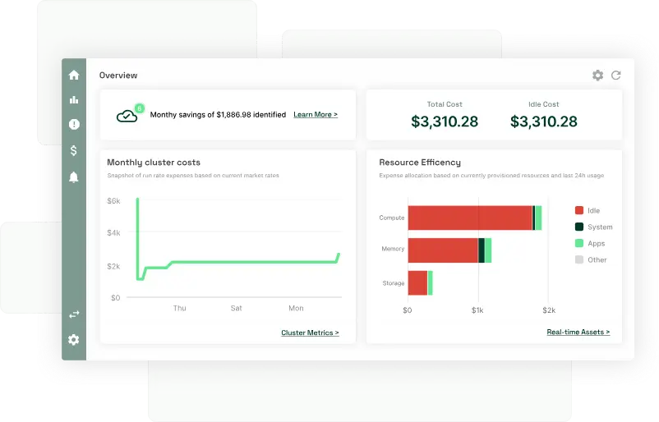The height and width of the screenshot is (422, 659).
Task: Click the monthly savings of $1,886.98 text
Action: click(218, 115)
